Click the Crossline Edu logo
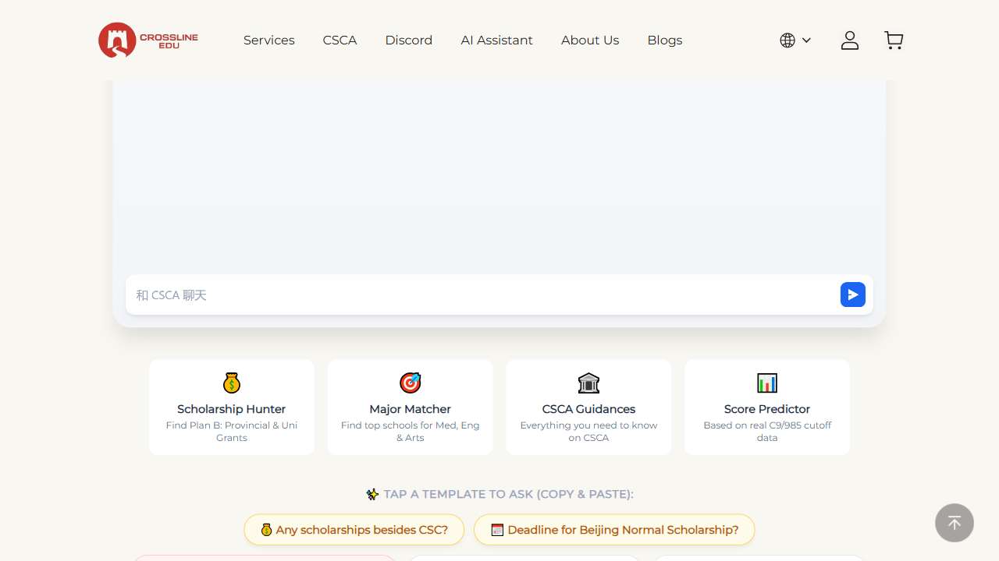999x561 pixels. (x=148, y=41)
